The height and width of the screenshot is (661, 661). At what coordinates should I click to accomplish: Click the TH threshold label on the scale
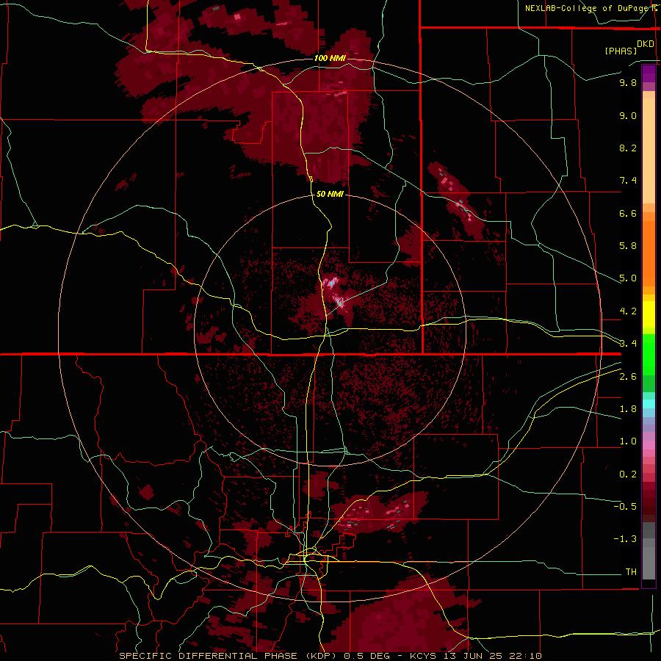pyautogui.click(x=631, y=572)
